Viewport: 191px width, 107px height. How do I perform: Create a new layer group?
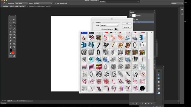[146, 103]
